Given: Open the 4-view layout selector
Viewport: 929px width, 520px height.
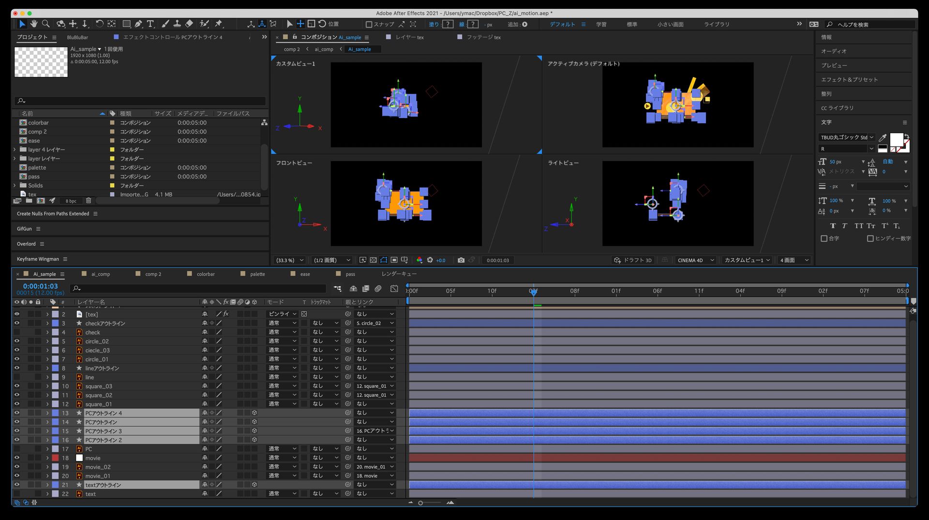Looking at the screenshot, I should click(x=794, y=260).
